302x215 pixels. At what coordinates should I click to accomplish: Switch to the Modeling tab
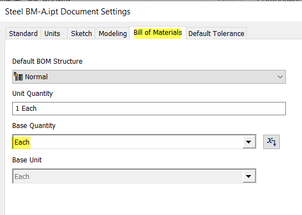point(112,33)
